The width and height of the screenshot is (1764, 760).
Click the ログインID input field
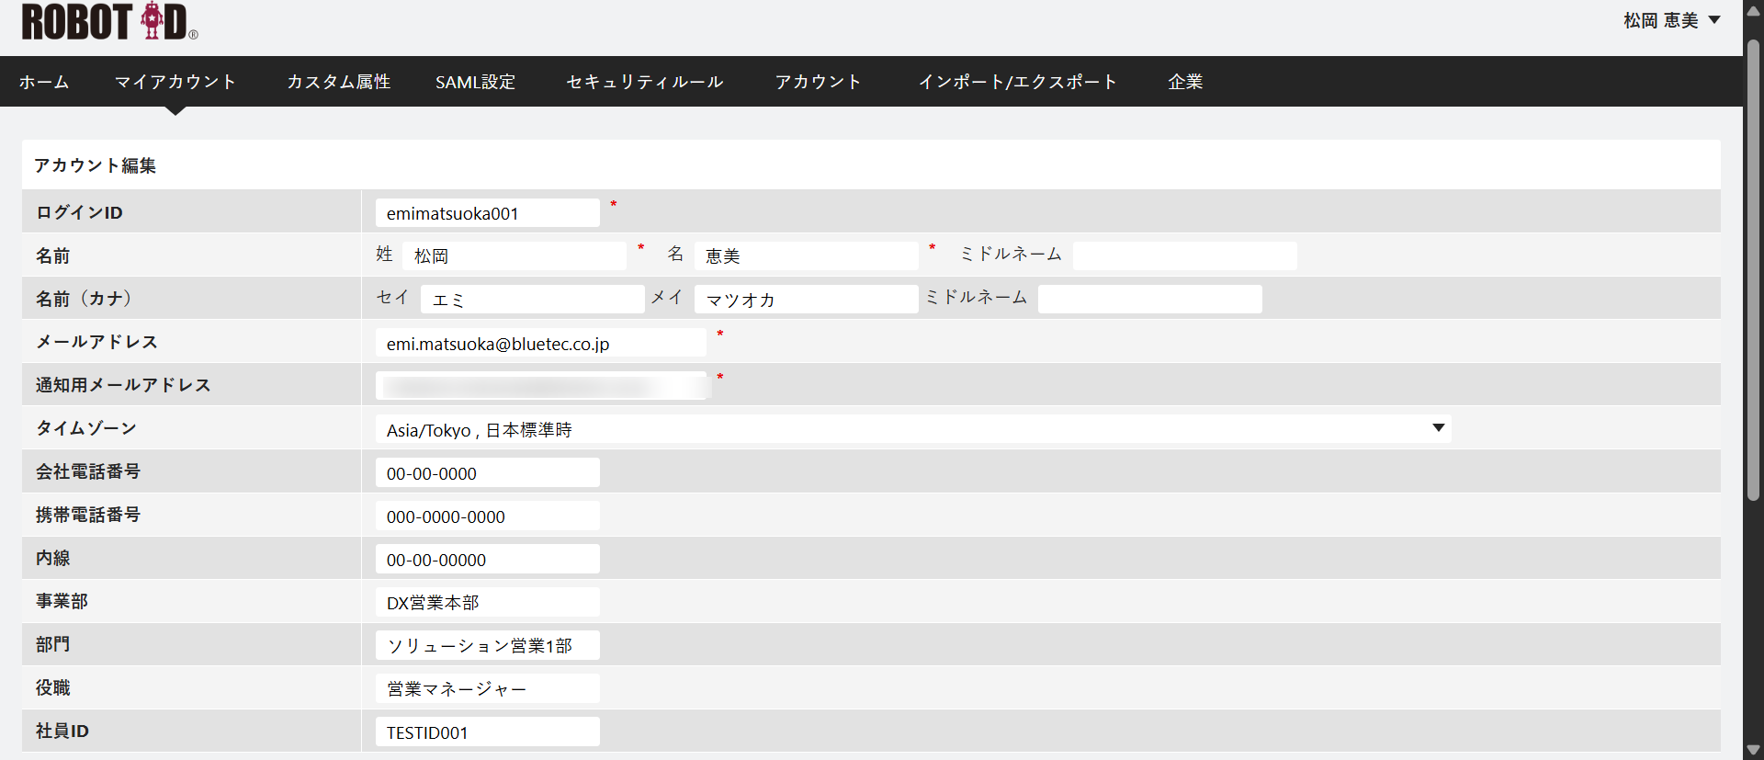[487, 213]
